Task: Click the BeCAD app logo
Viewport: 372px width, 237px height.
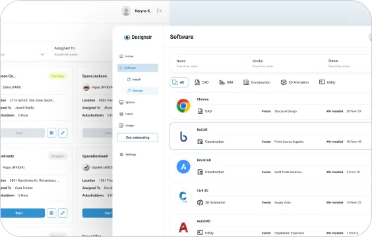Action: (x=183, y=136)
